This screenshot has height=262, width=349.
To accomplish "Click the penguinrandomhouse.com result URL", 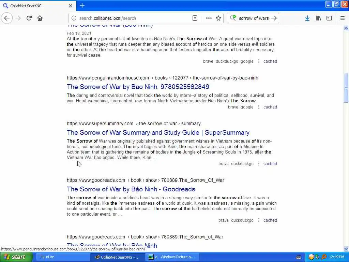I will [x=163, y=78].
